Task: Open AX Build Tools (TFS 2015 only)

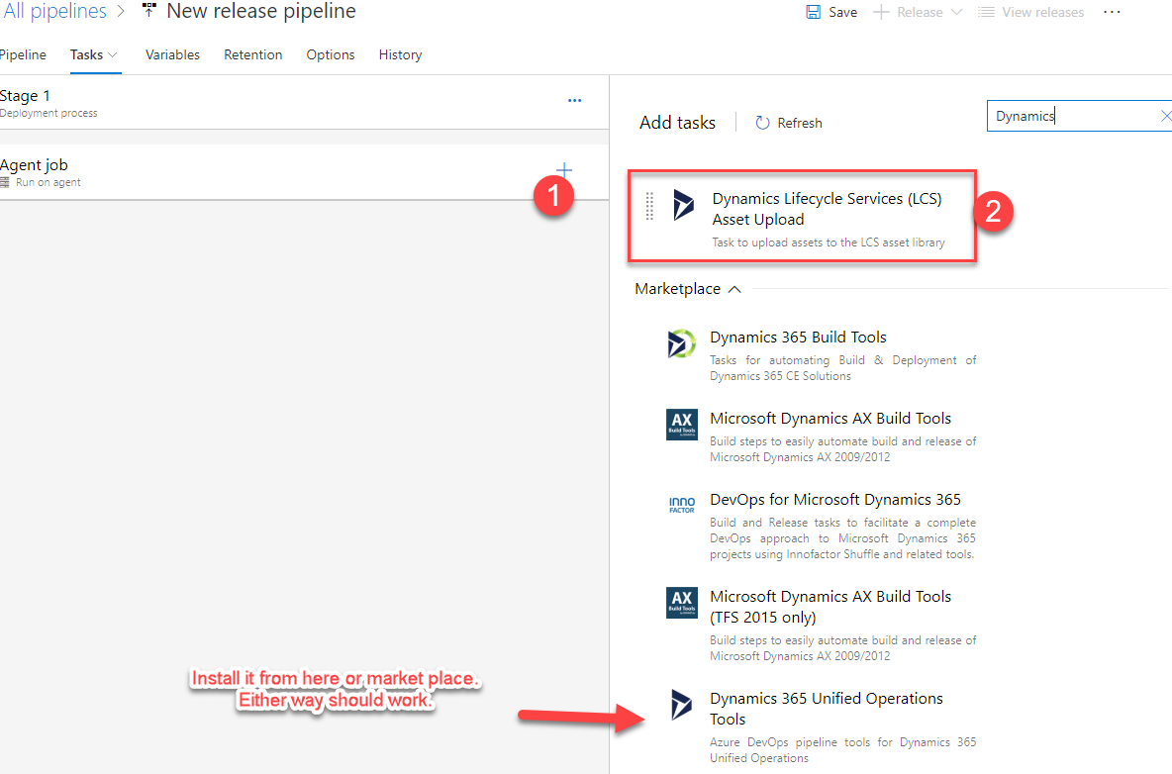Action: (830, 607)
